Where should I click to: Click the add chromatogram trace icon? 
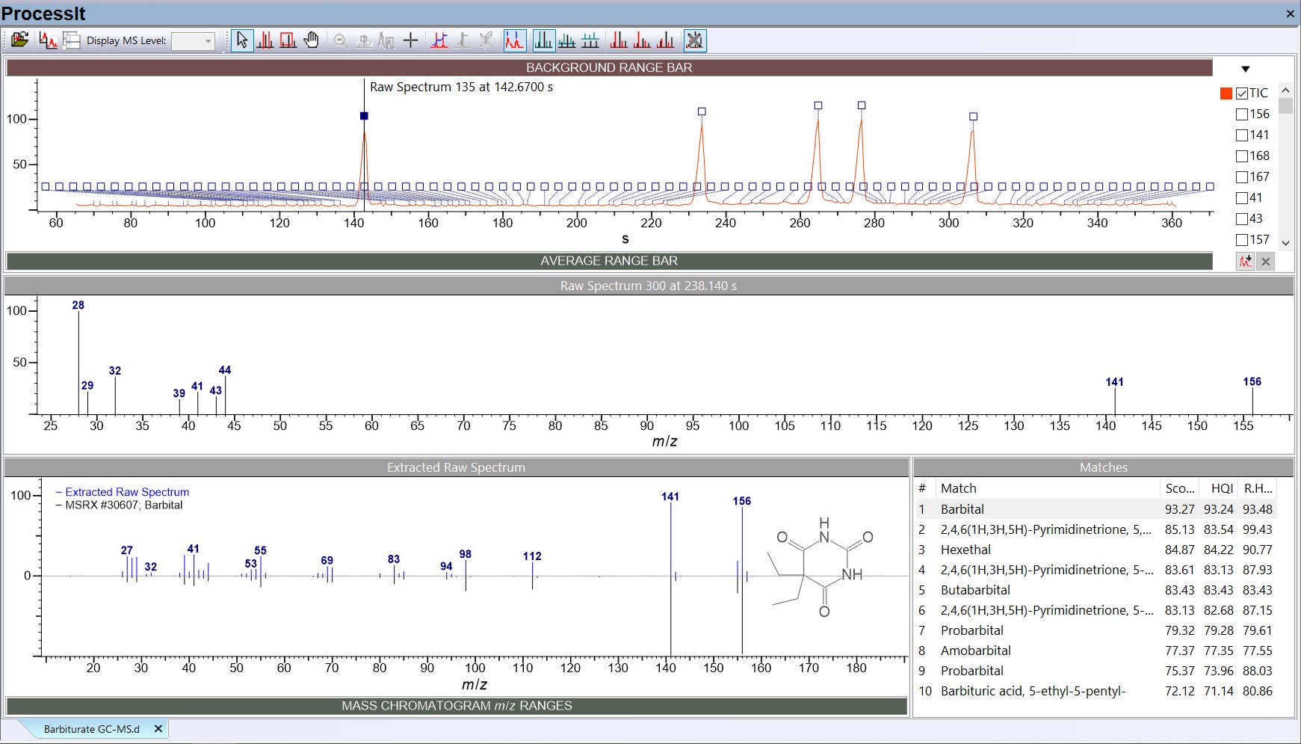pyautogui.click(x=1245, y=261)
